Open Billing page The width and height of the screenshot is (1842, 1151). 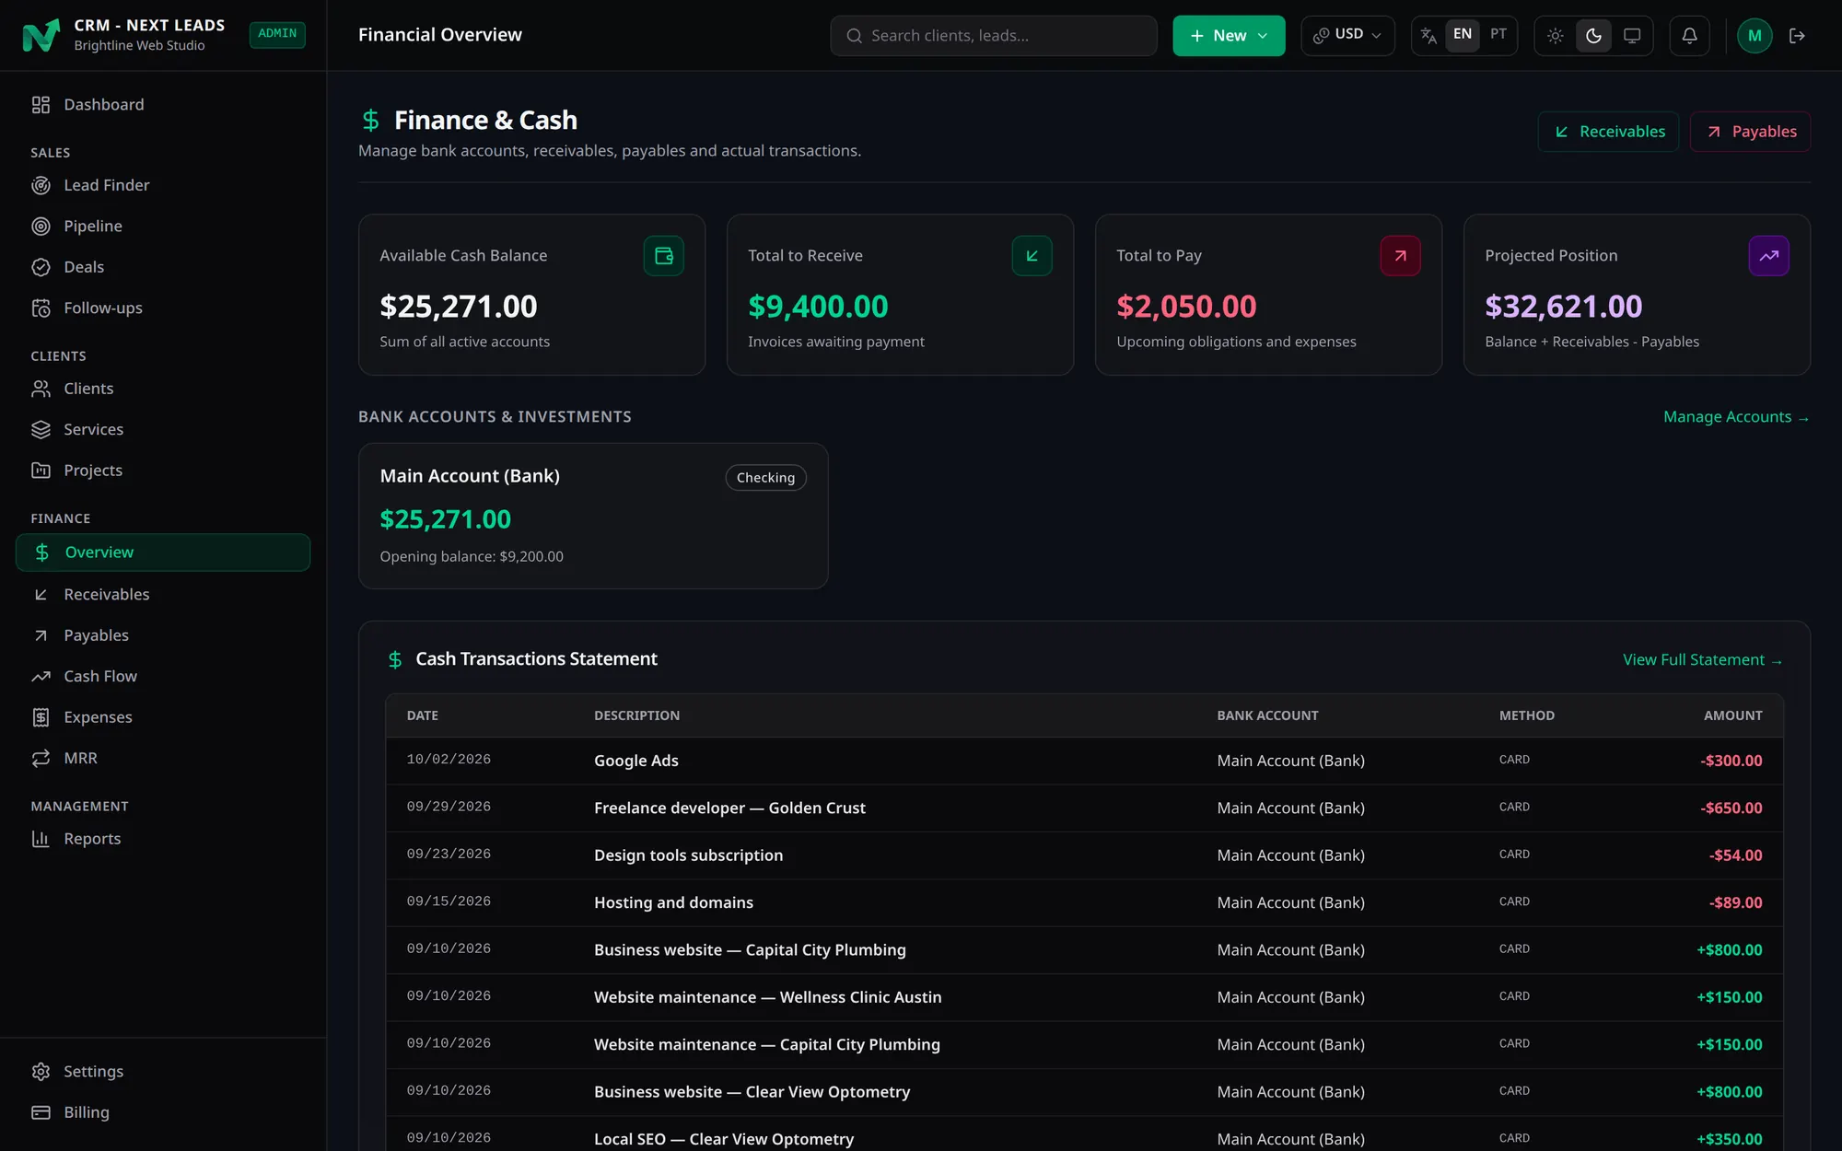tap(163, 1112)
